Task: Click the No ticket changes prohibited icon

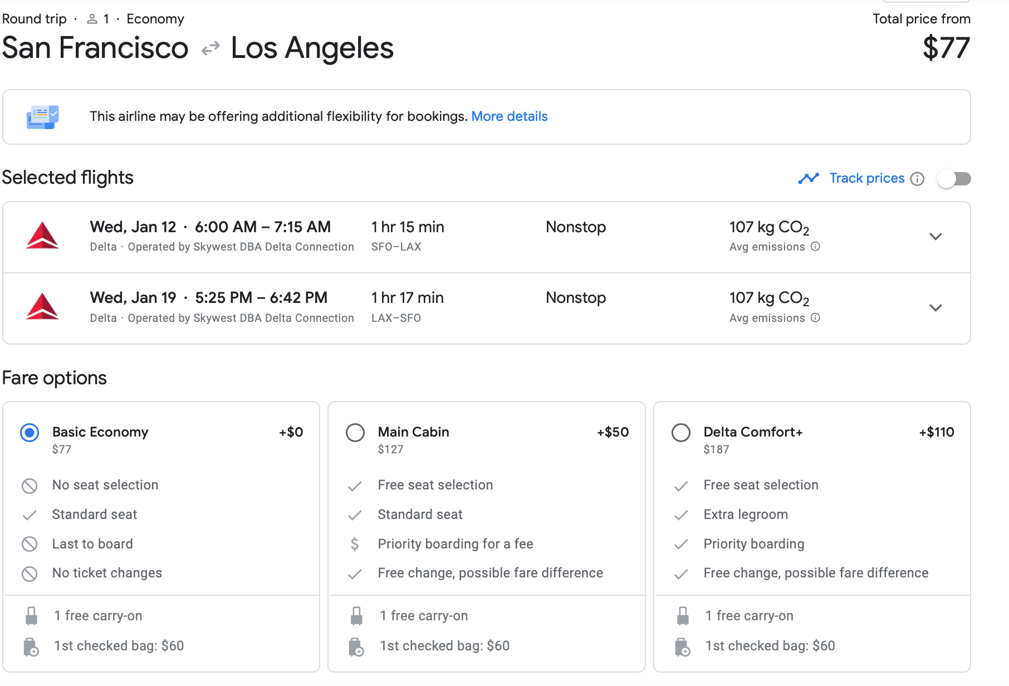Action: click(x=30, y=574)
